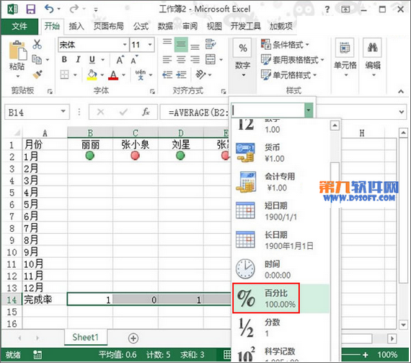Click the Copy icon
The height and width of the screenshot is (363, 411).
click(x=37, y=60)
